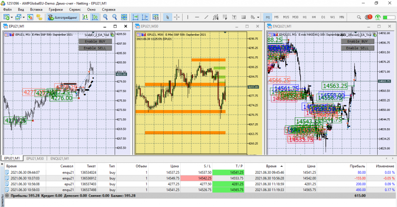Select the cursor arrow tool
Screen dimensions: 397x207
[167, 17]
